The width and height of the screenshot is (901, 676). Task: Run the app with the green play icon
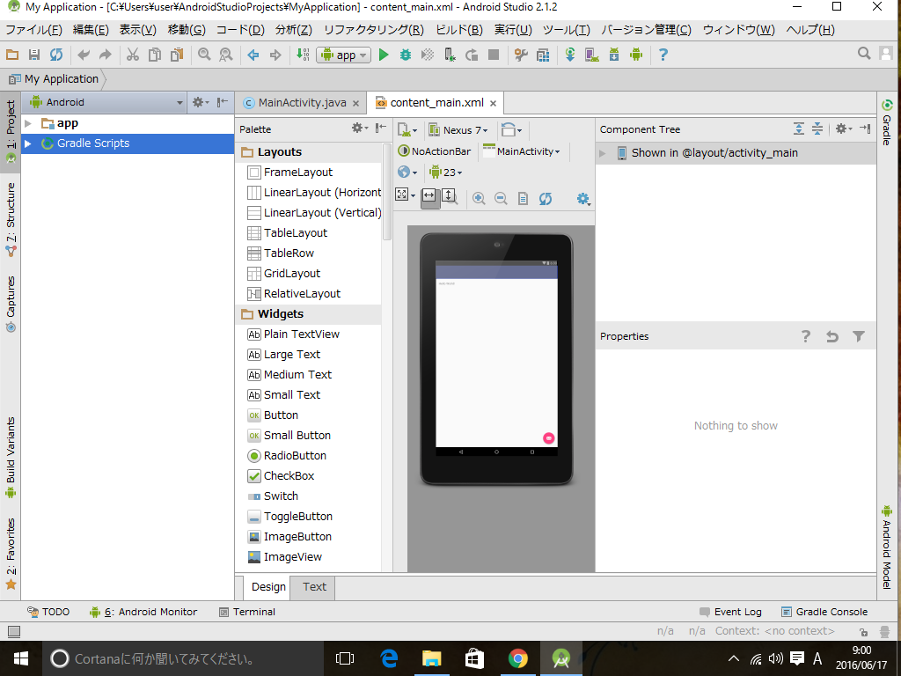[x=384, y=55]
